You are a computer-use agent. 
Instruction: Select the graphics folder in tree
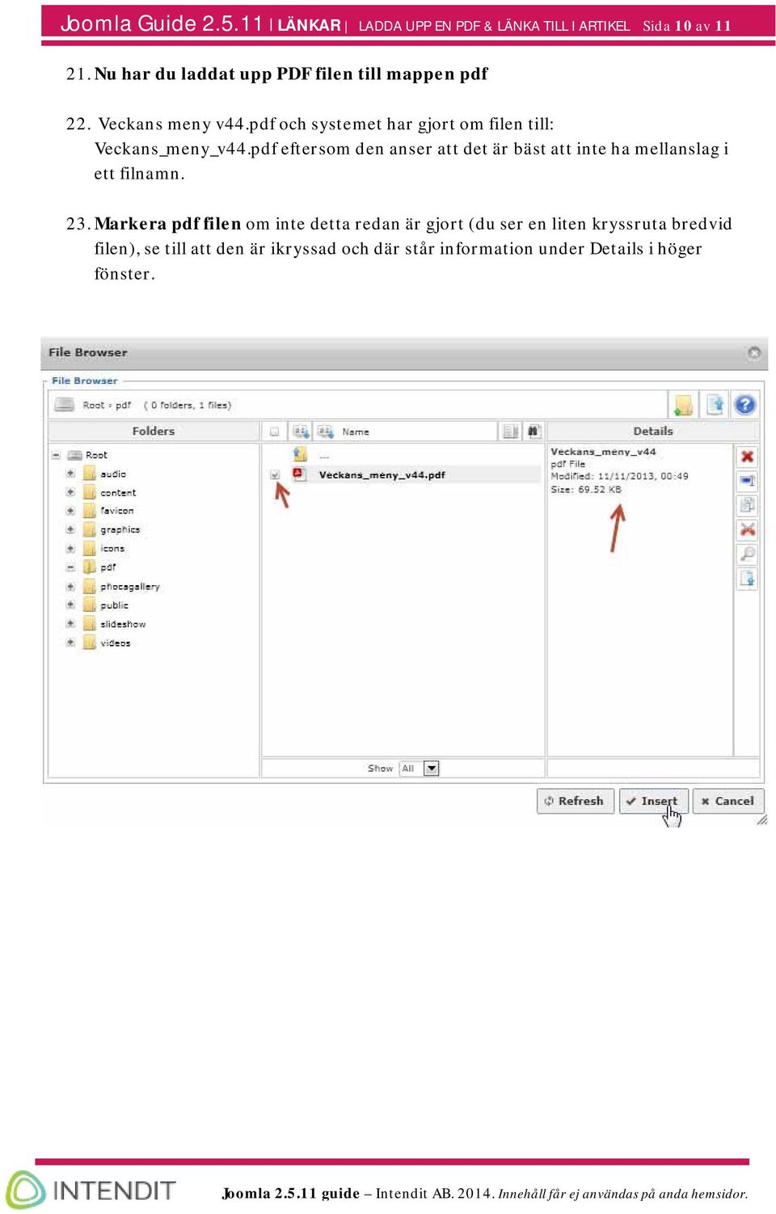120,529
